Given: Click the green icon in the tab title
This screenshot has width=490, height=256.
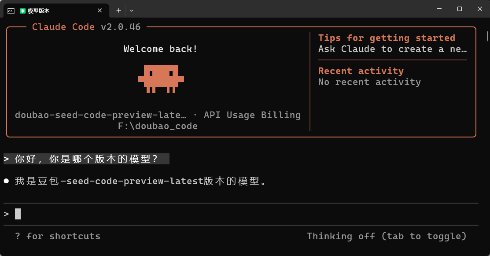Looking at the screenshot, I should (22, 11).
